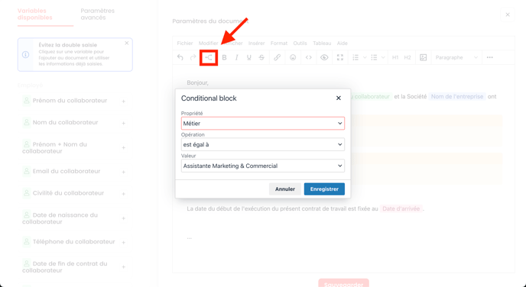Open the Aide menu

343,44
